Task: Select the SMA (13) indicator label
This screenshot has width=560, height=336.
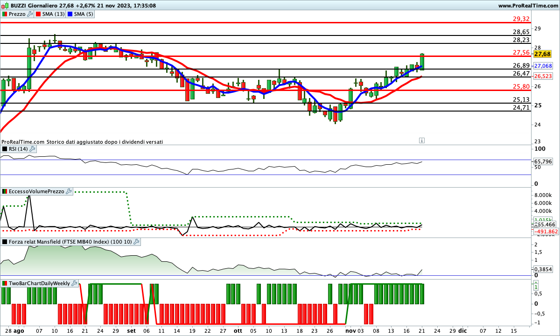Action: point(54,14)
